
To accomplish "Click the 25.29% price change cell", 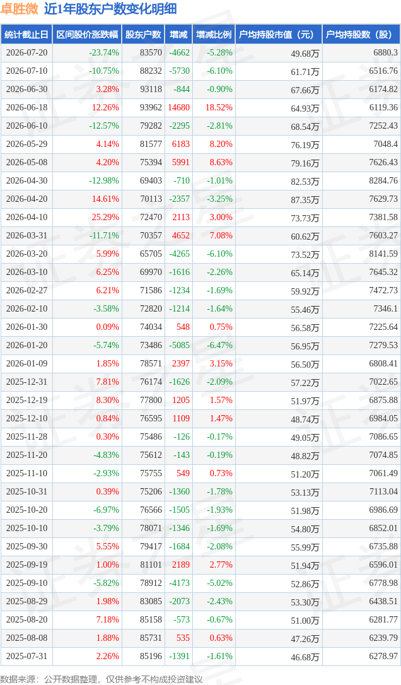I will (x=87, y=217).
